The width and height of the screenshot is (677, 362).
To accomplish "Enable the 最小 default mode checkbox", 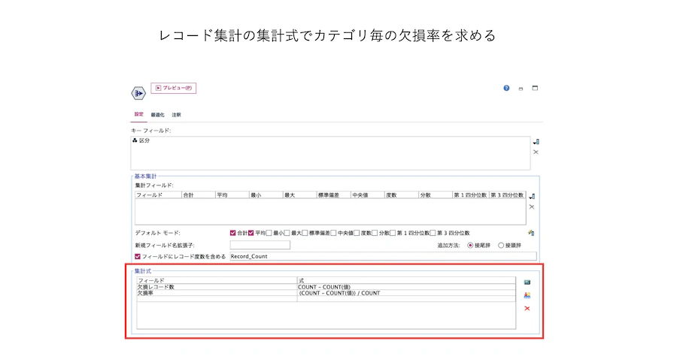I will tap(269, 233).
